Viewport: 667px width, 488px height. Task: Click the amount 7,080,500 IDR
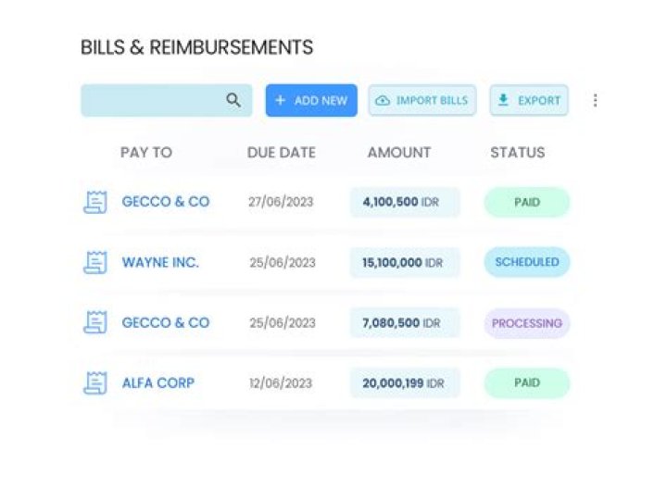coord(405,322)
